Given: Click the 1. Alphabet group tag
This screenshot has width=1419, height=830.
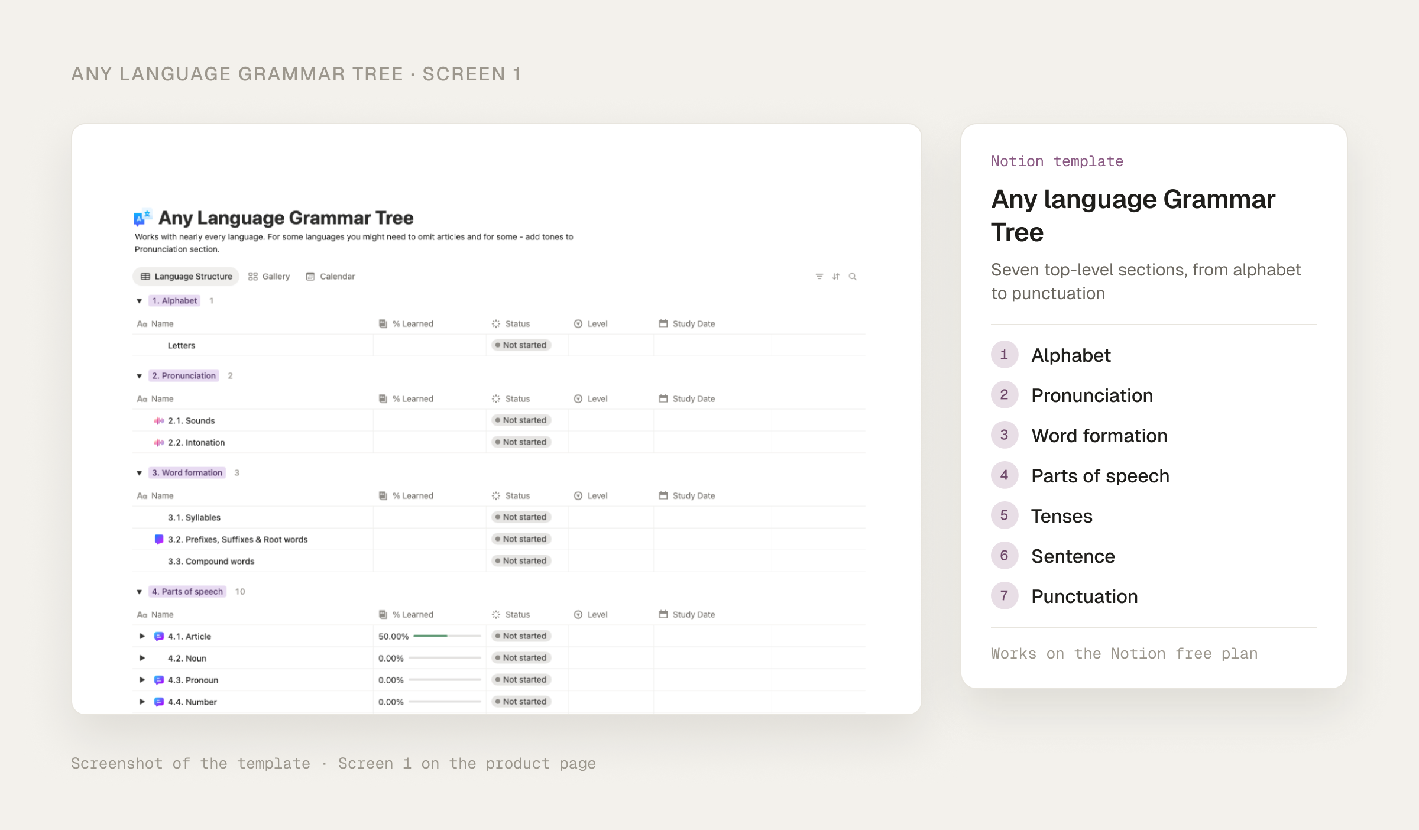Looking at the screenshot, I should pos(174,301).
